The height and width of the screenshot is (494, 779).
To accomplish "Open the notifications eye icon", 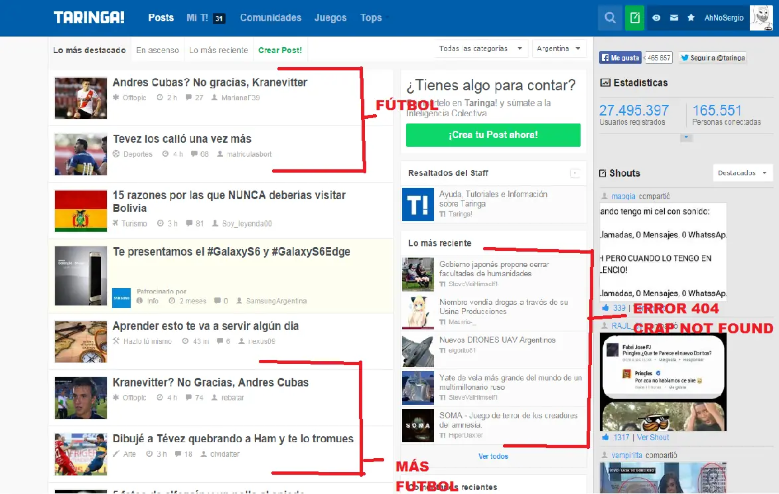I will click(x=656, y=18).
